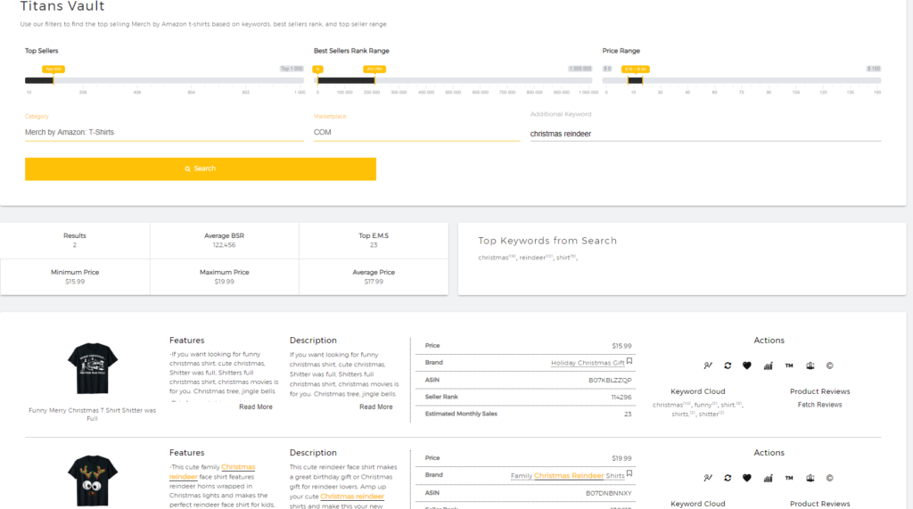Open the Marketplace dropdown showing COM
This screenshot has height=509, width=913.
pos(416,132)
